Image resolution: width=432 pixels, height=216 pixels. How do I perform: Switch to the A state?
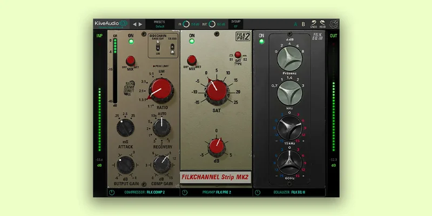(x=295, y=24)
